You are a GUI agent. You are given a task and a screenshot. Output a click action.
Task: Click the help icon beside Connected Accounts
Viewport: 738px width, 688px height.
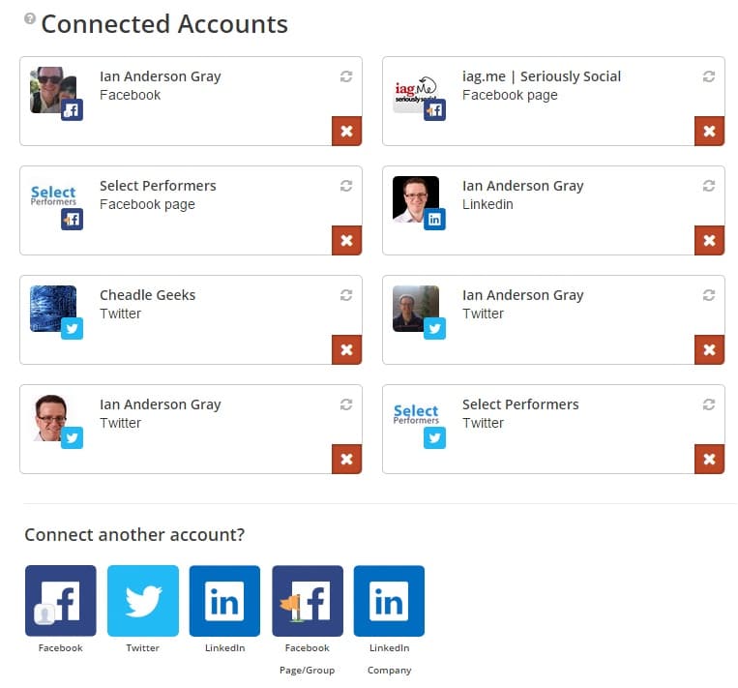tap(30, 18)
